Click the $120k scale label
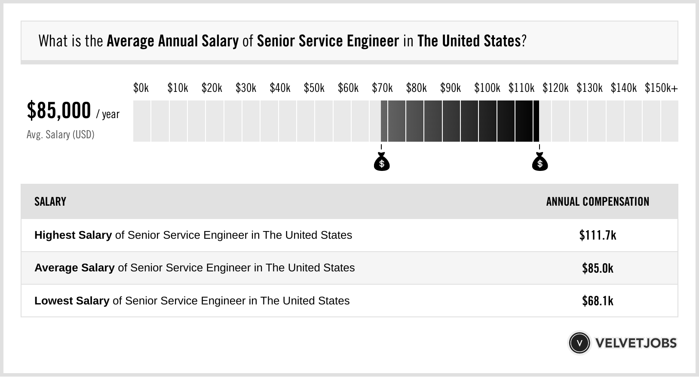699x377 pixels. (555, 88)
